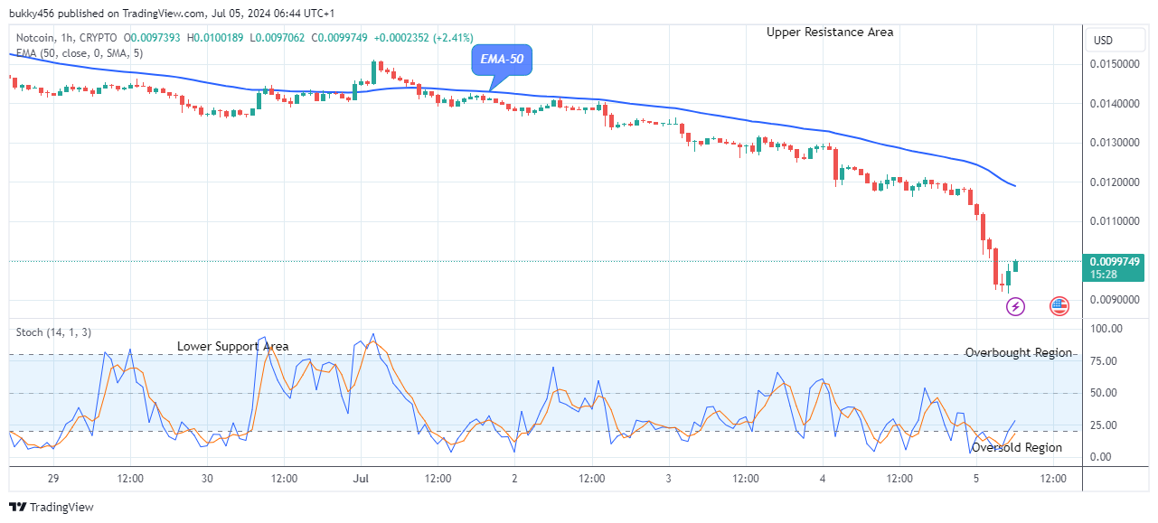Click the Jul date label on time axis

[x=362, y=478]
